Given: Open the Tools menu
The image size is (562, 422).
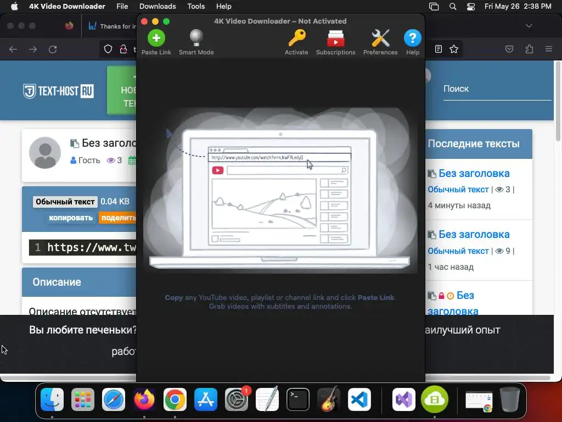Looking at the screenshot, I should tap(196, 6).
